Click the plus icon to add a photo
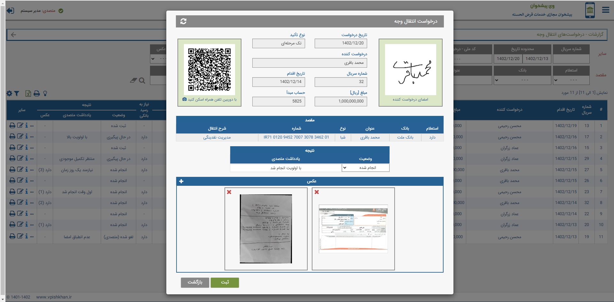614x302 pixels. click(181, 181)
